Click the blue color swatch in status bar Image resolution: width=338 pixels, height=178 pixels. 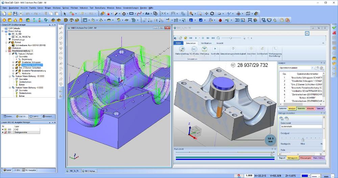click(305, 176)
